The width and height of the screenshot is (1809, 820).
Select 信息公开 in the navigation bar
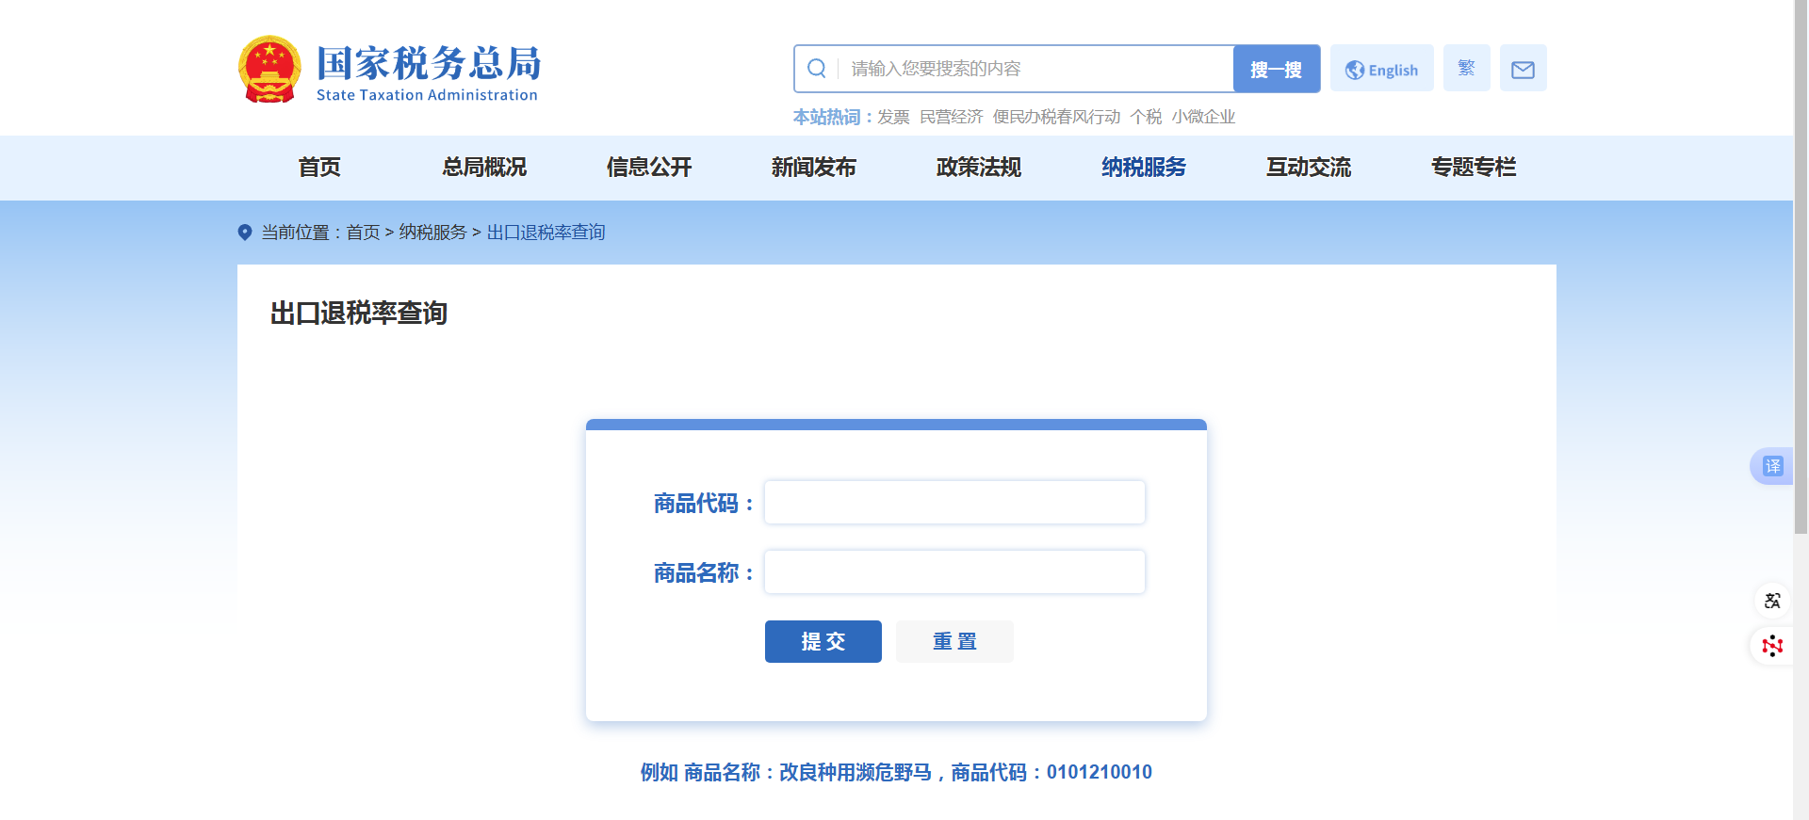(x=649, y=168)
